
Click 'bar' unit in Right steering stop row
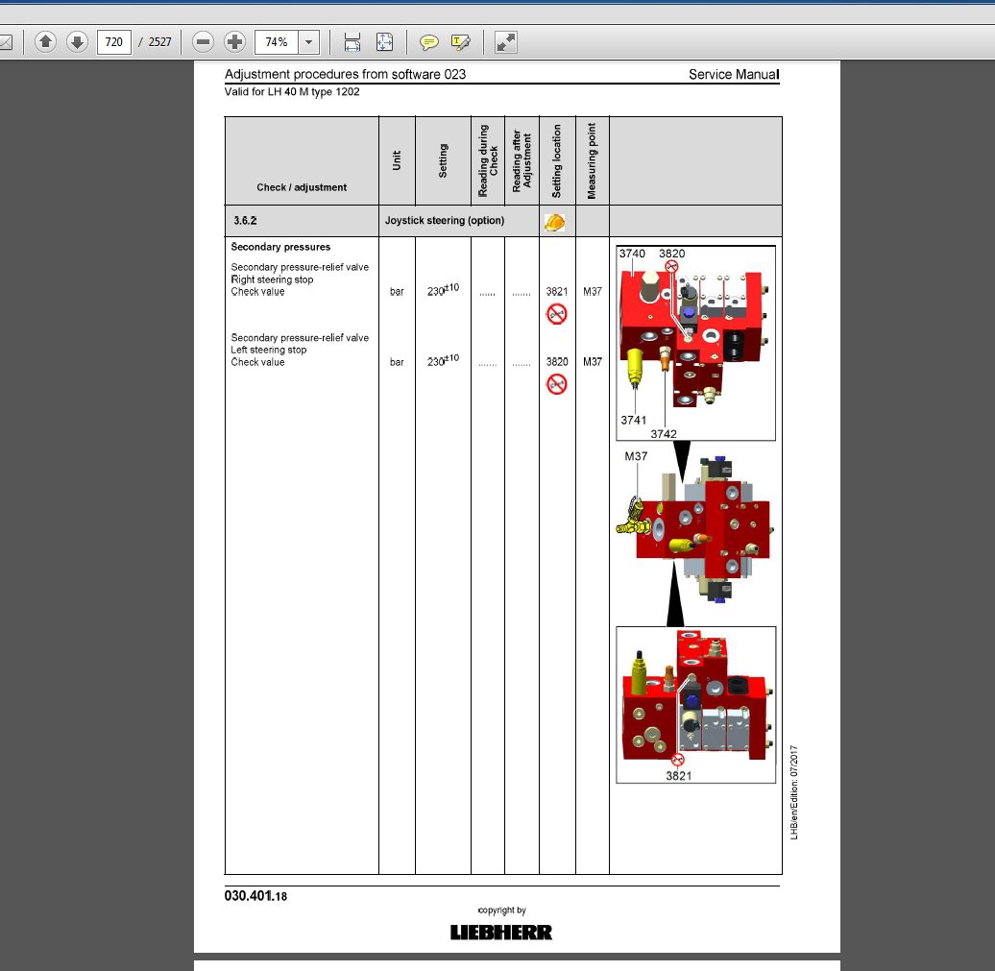(x=397, y=292)
